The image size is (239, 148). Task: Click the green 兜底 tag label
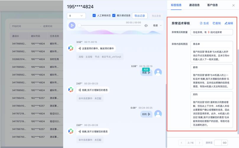click(x=146, y=70)
